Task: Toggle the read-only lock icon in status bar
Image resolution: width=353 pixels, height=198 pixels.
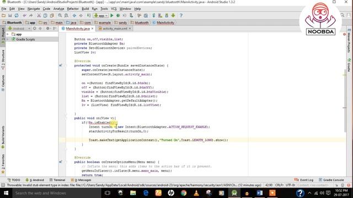Action: (x=337, y=185)
